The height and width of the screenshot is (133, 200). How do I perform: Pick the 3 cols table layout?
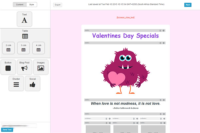[23, 48]
